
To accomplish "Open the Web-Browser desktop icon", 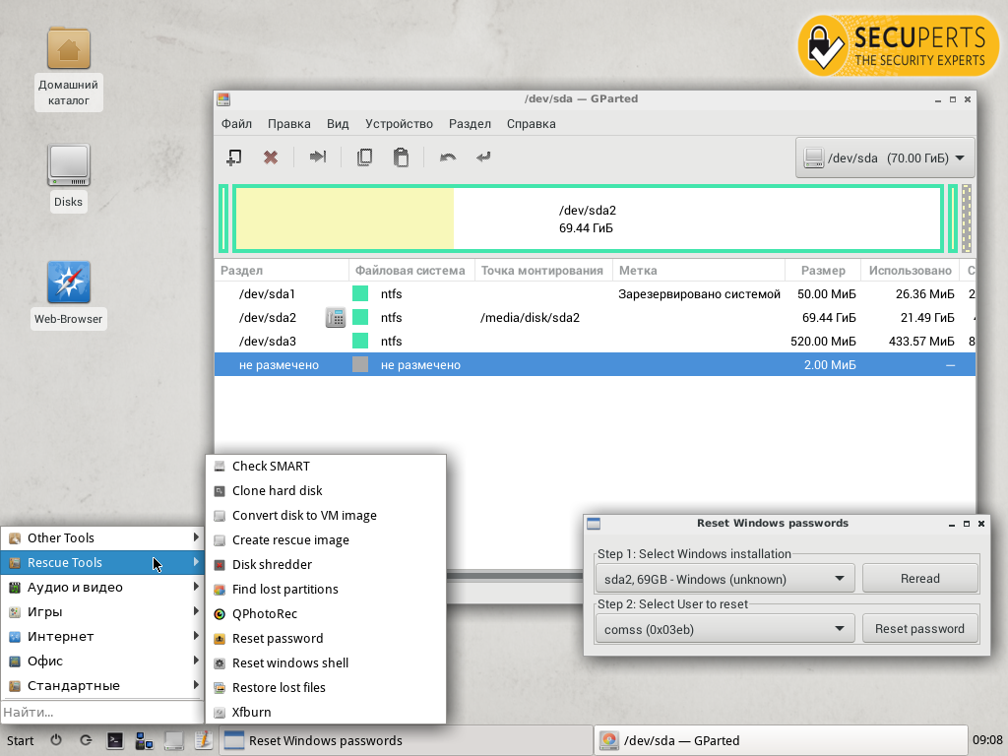I will (69, 294).
